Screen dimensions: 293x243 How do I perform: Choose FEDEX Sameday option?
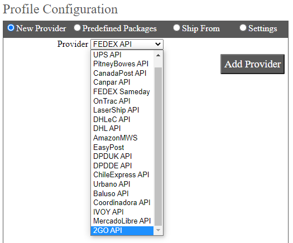click(x=122, y=92)
